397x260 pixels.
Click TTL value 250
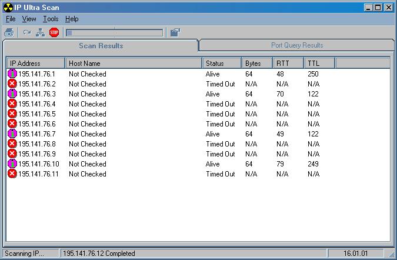coord(313,74)
